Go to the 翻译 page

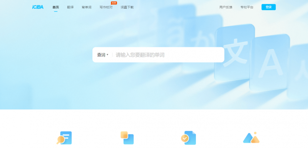coord(70,7)
